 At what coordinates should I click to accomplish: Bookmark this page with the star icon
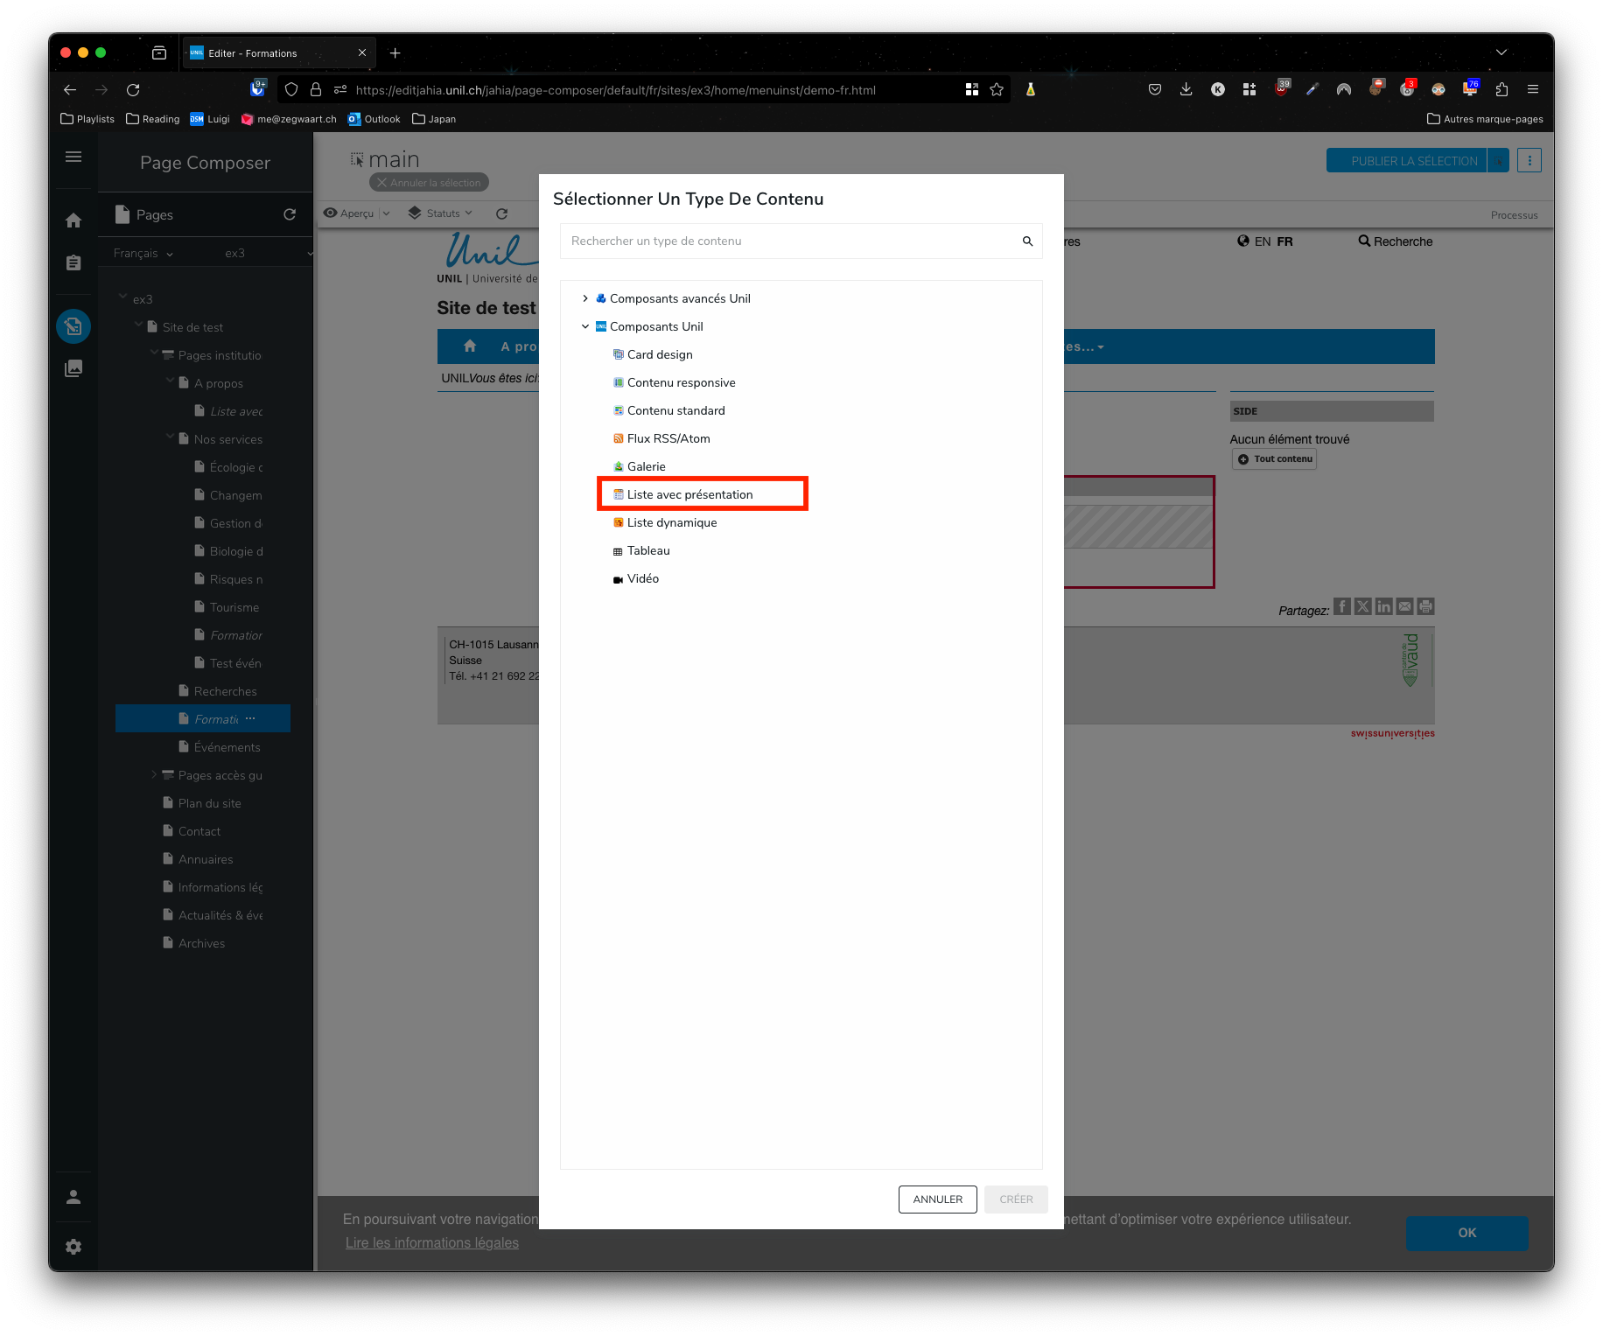pos(997,90)
